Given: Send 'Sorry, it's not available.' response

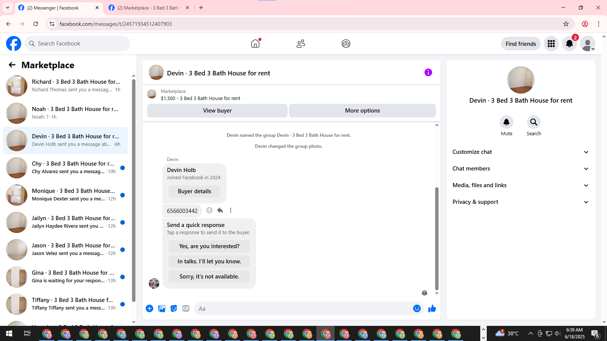Looking at the screenshot, I should 209,277.
